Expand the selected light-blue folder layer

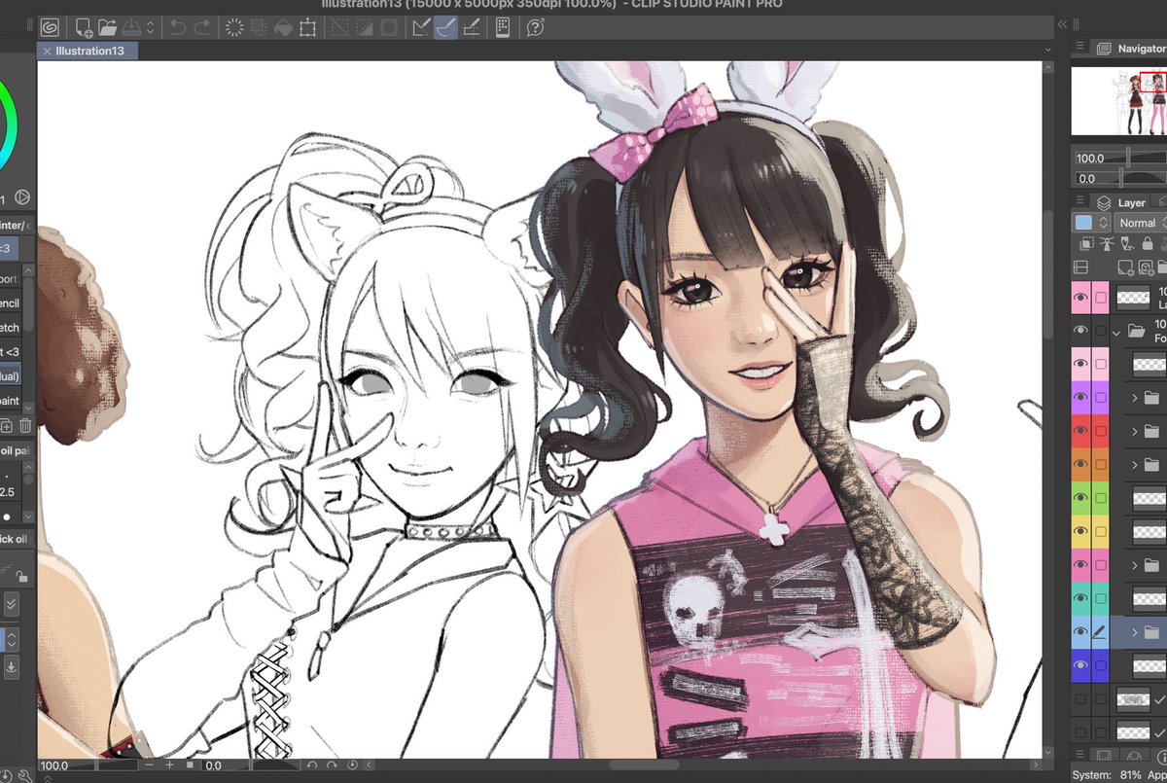tap(1135, 632)
